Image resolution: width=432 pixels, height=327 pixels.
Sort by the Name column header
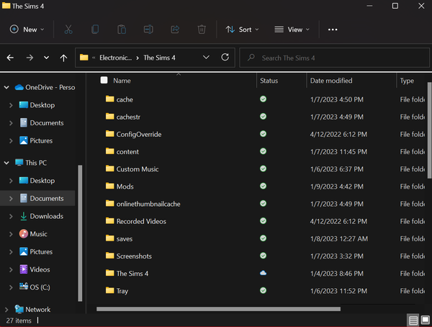pos(122,81)
